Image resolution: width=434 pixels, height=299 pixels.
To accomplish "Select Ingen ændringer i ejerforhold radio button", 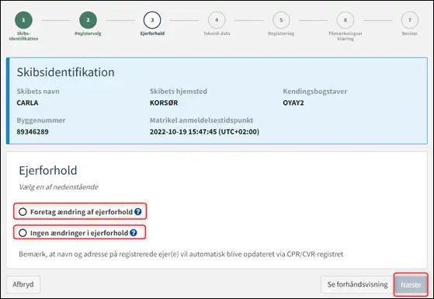I will (x=23, y=233).
